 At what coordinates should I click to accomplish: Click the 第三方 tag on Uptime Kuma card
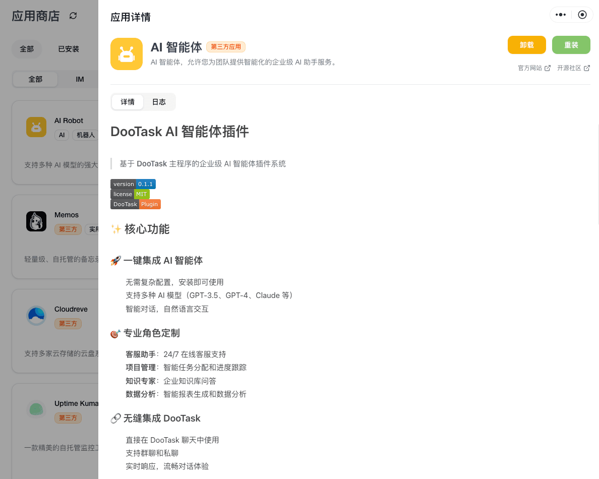[68, 418]
